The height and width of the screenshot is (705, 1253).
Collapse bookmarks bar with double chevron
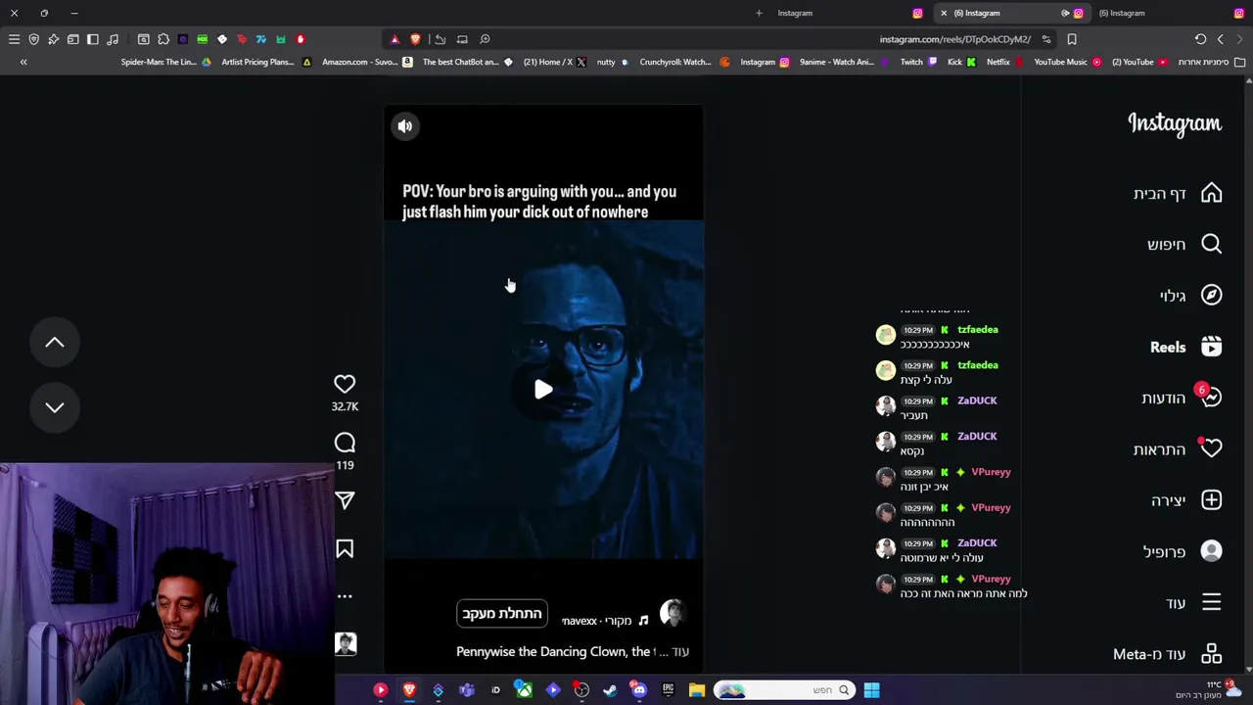click(23, 62)
